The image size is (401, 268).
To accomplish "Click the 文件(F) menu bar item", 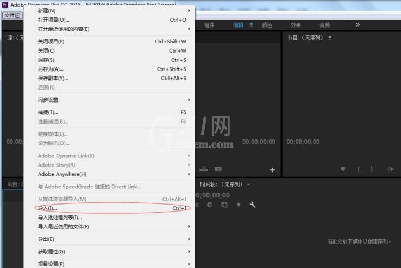I will [x=12, y=15].
